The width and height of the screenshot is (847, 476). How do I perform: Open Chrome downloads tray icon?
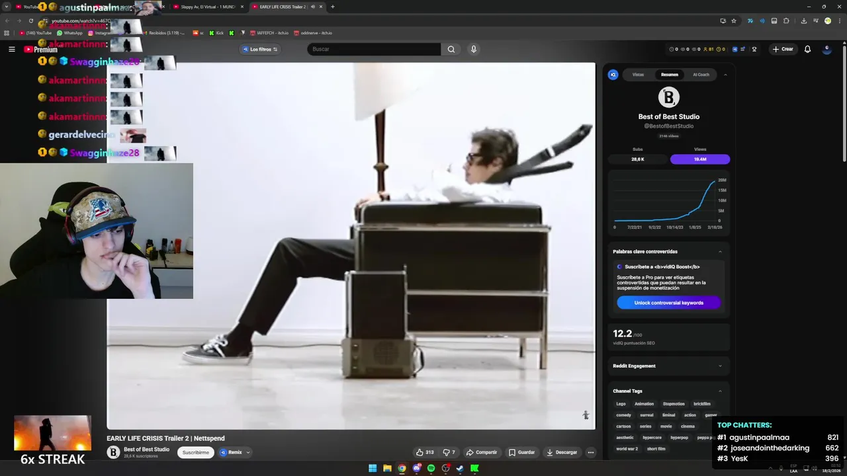(x=803, y=20)
